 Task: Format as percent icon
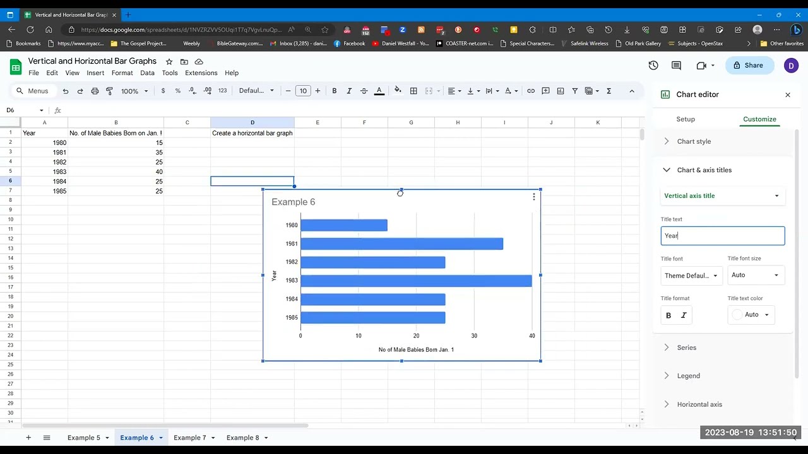tap(177, 91)
